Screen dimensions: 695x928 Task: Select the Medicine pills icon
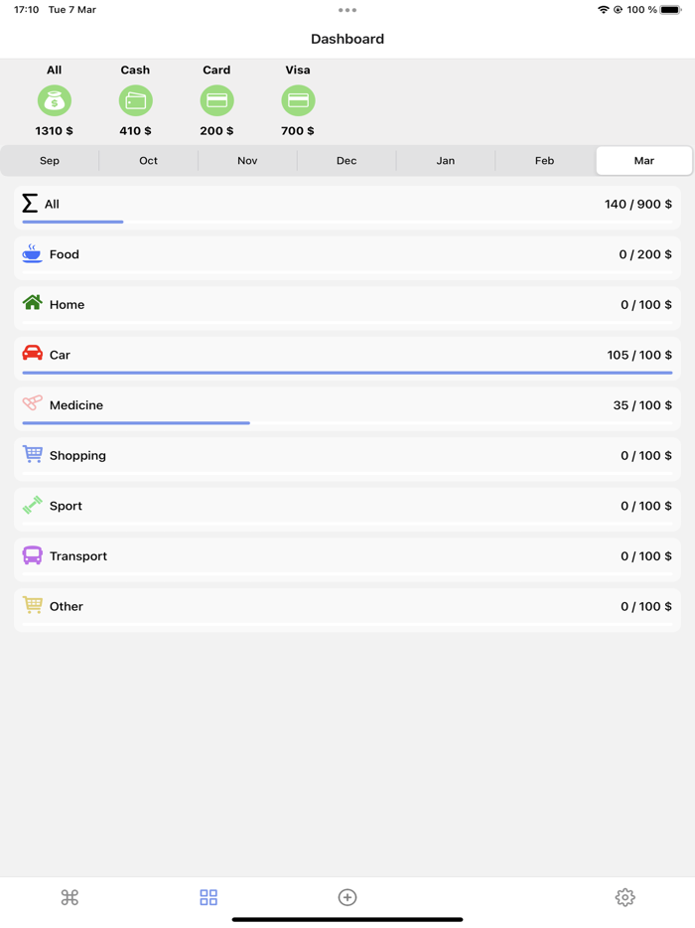pyautogui.click(x=33, y=404)
